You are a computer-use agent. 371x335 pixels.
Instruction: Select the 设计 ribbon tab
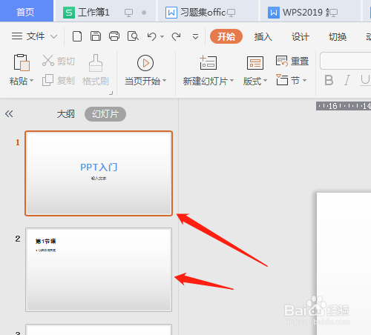click(x=301, y=37)
